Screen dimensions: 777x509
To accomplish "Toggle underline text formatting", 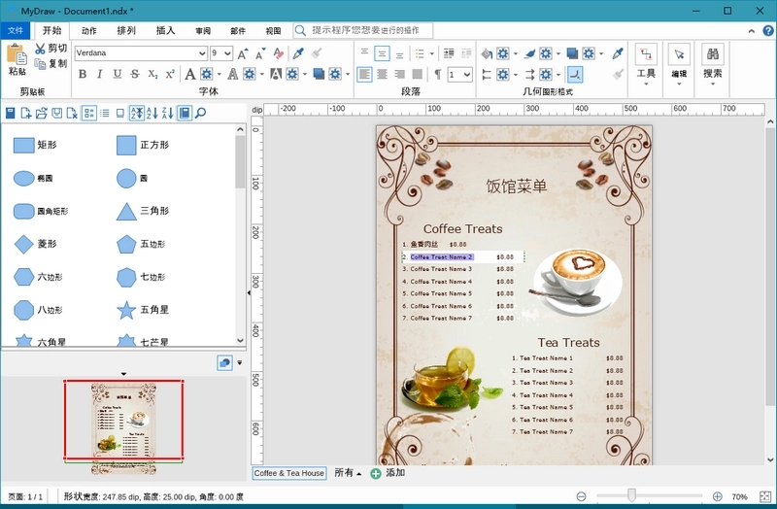I will [x=118, y=74].
